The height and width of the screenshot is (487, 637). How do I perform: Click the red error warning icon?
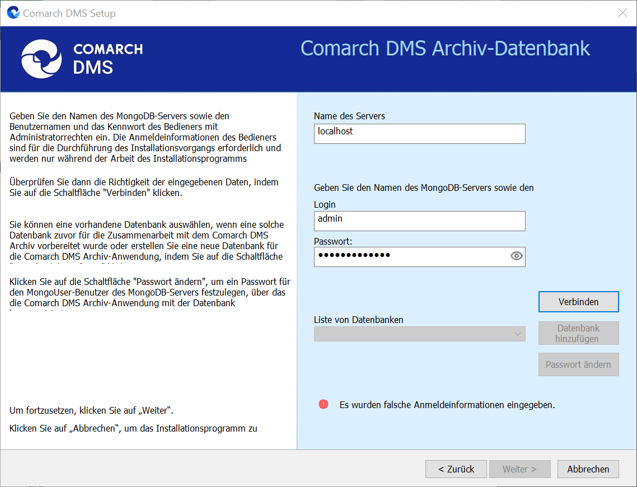coord(324,404)
